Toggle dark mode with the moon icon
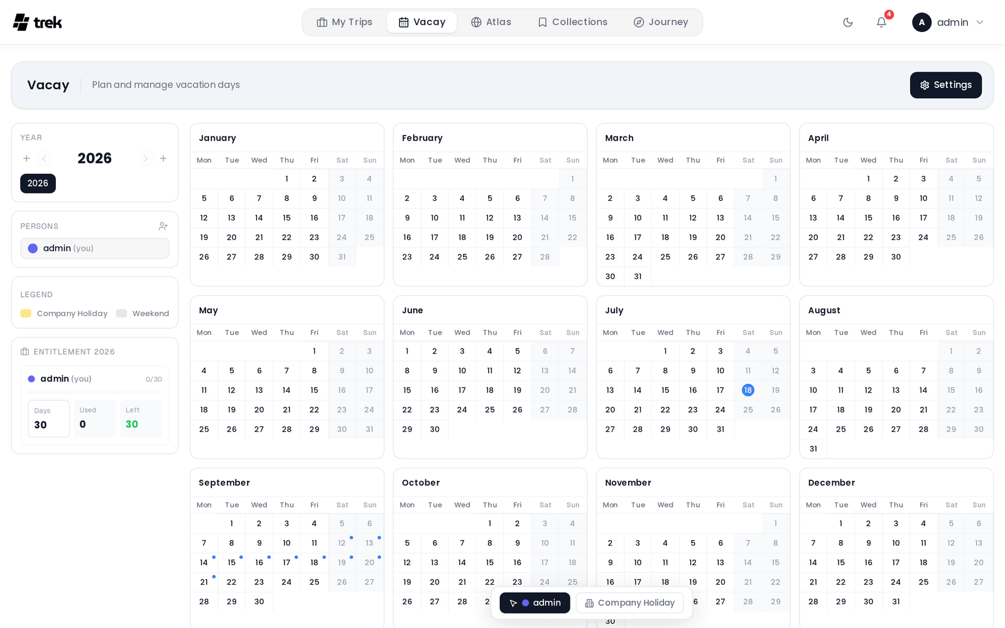Image resolution: width=1005 pixels, height=628 pixels. click(848, 23)
